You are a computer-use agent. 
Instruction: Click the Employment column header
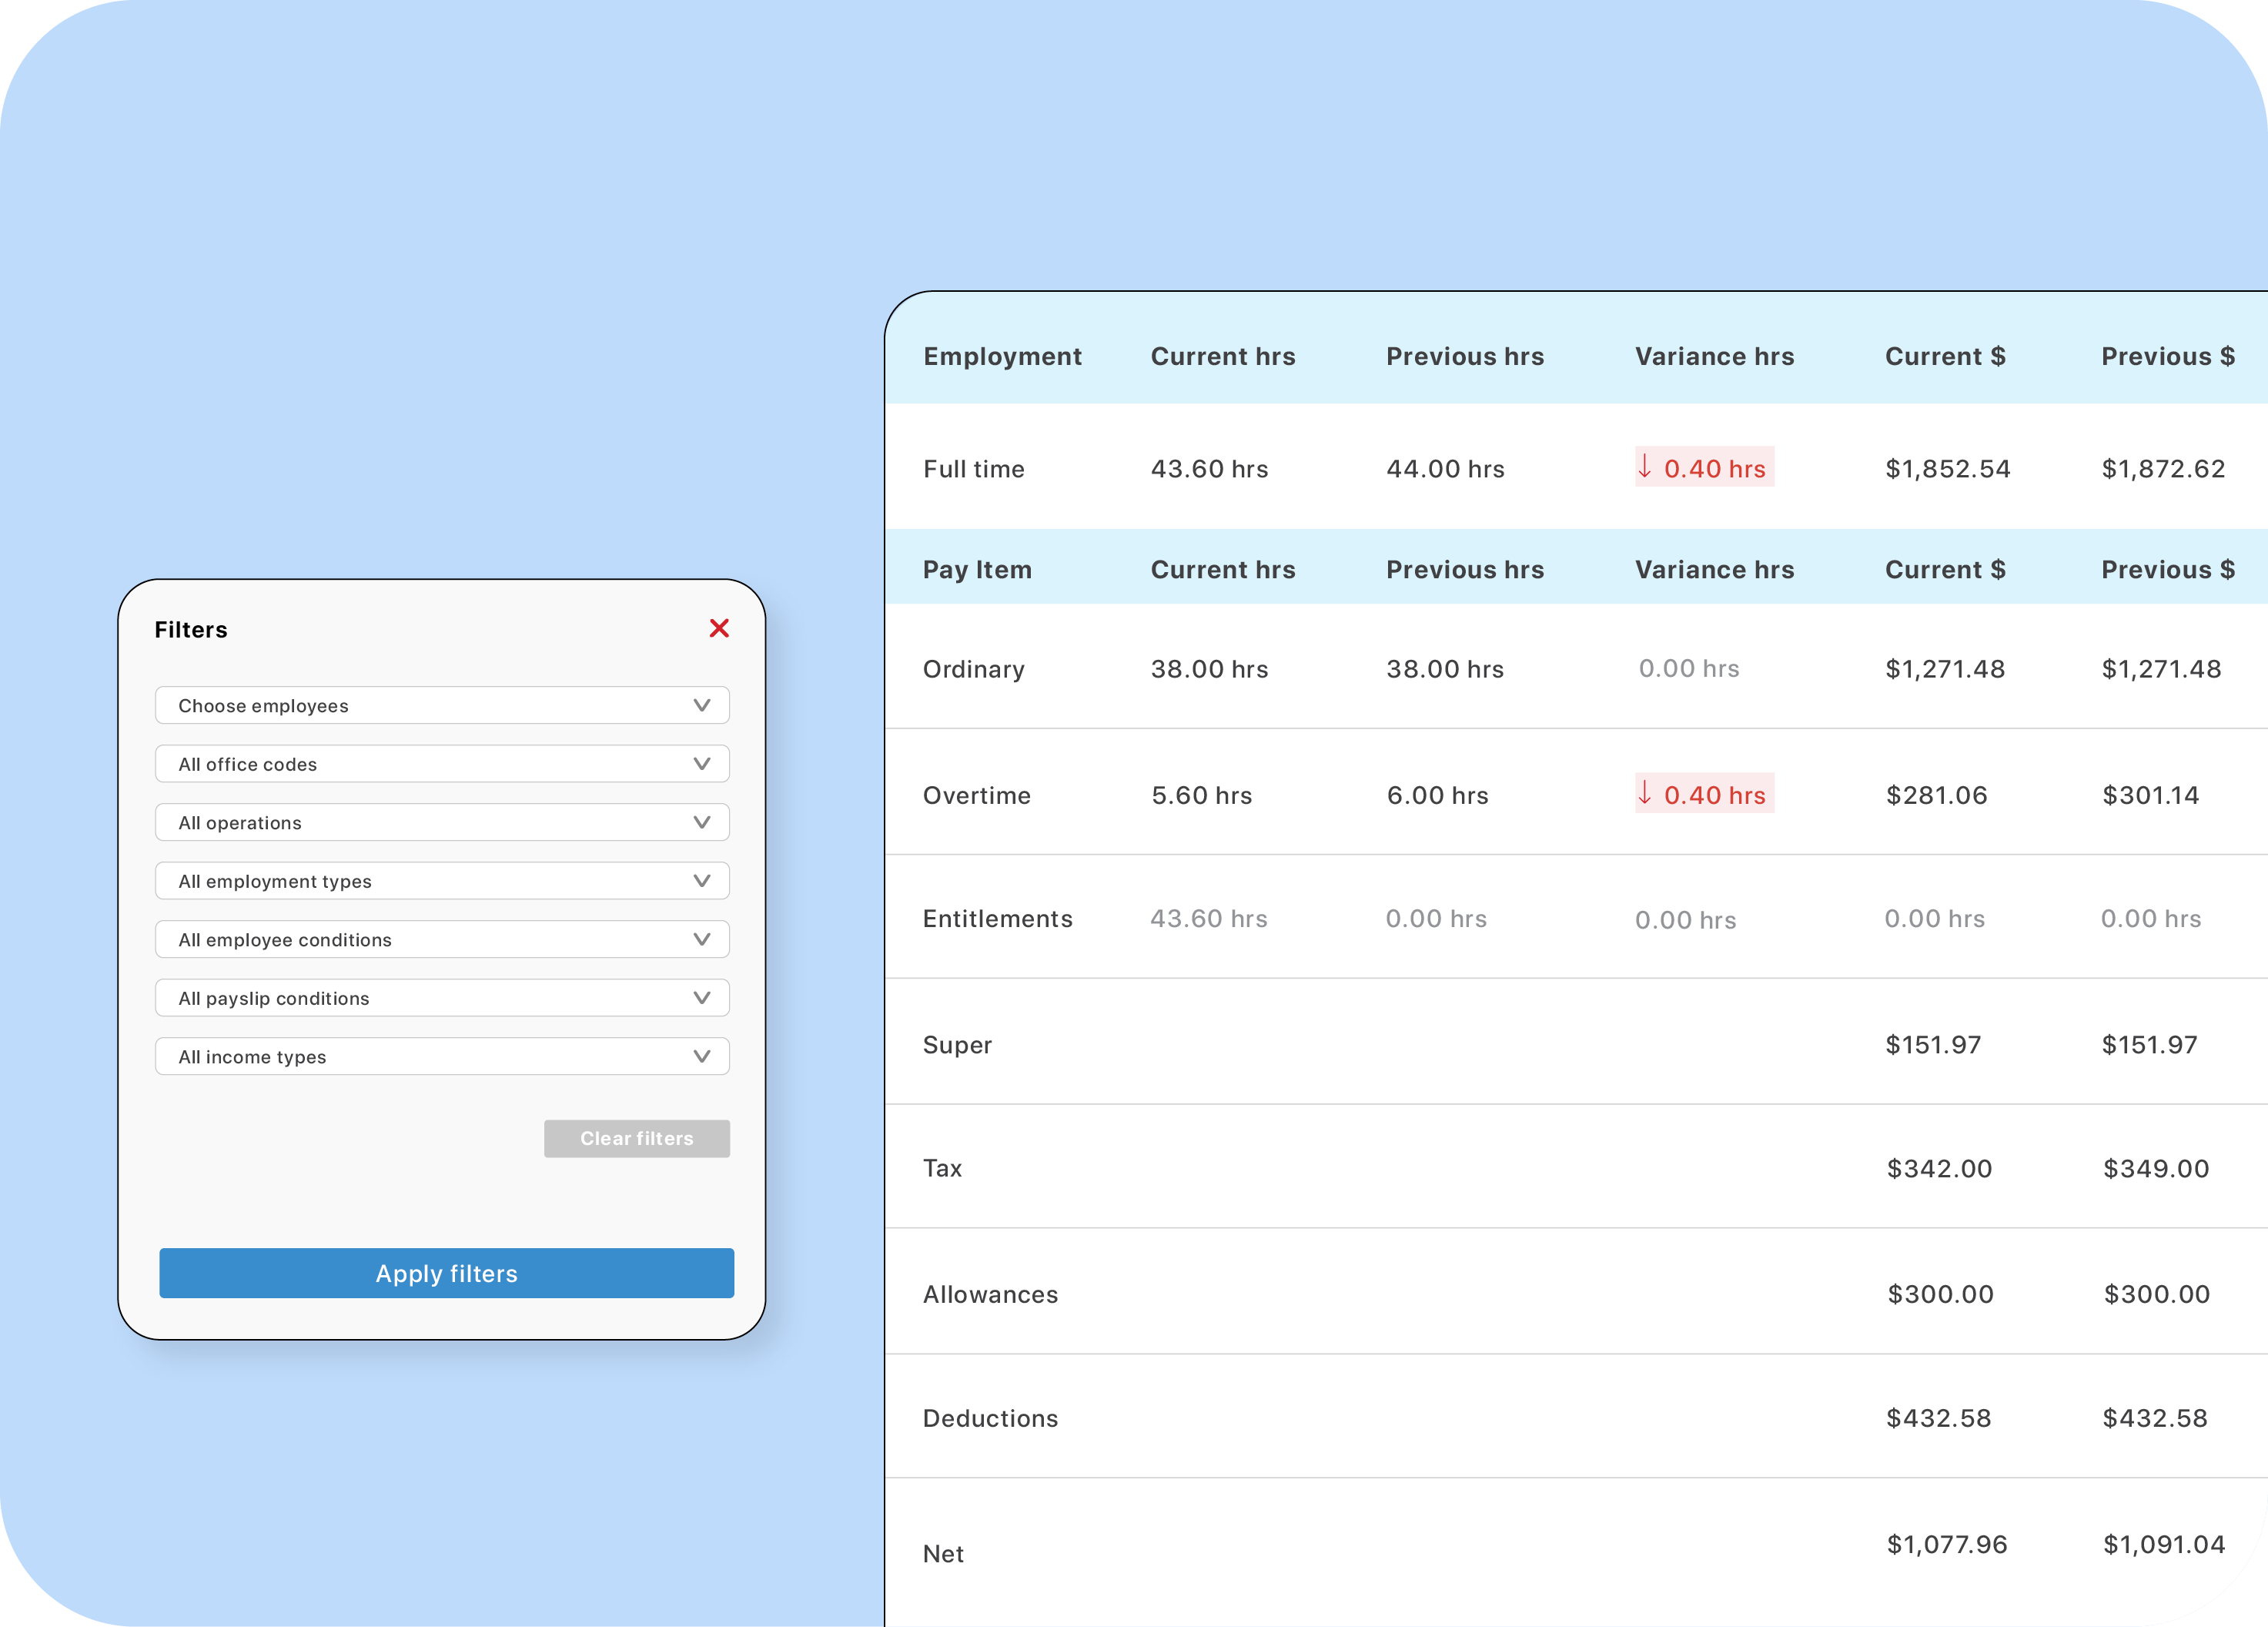point(1003,356)
